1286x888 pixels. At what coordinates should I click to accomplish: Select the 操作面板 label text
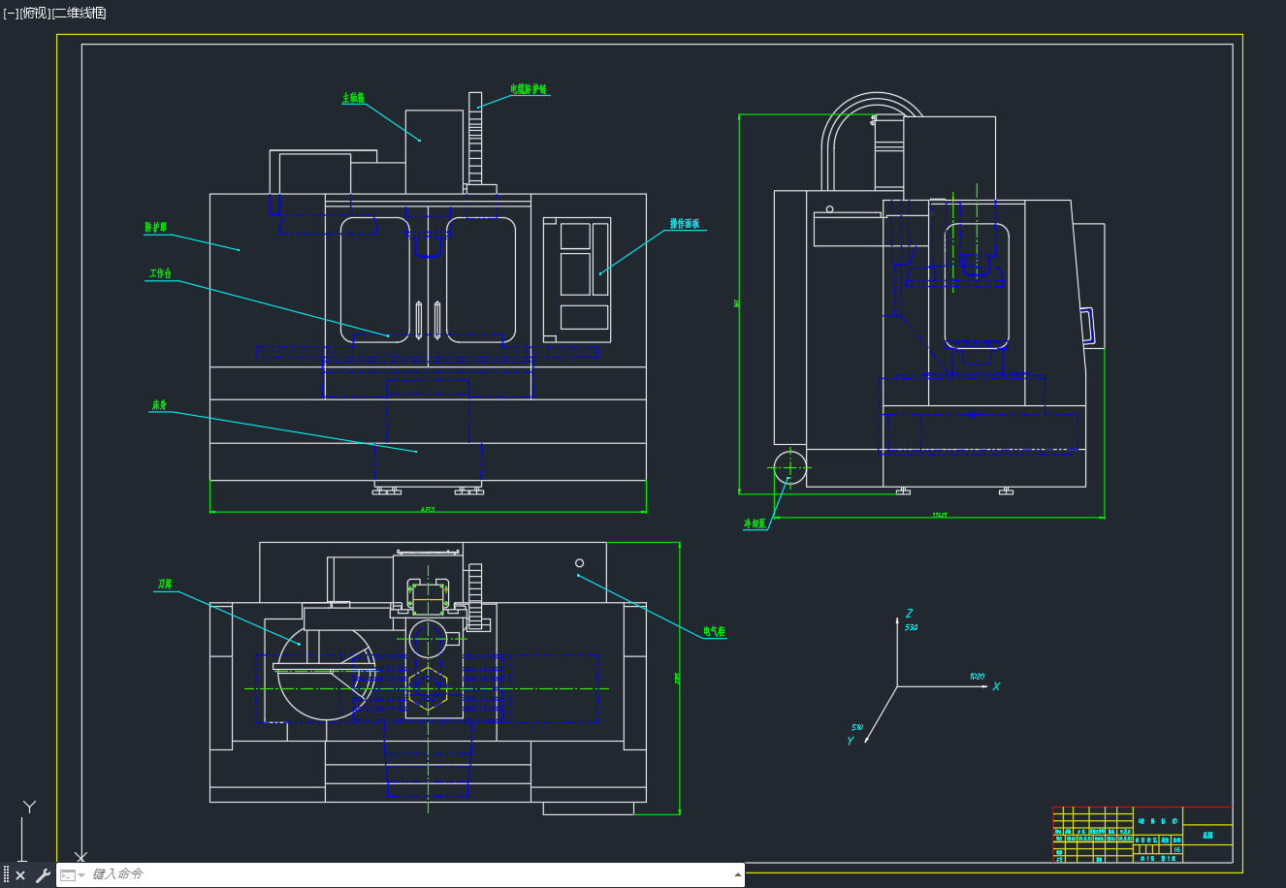(685, 224)
